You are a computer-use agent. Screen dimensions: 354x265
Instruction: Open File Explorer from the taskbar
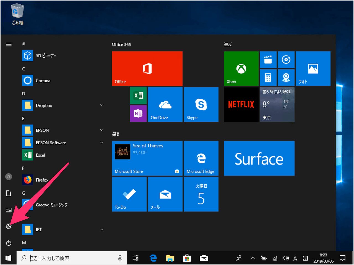[x=170, y=258]
